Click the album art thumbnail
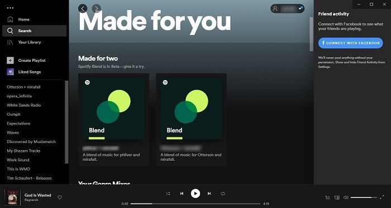391x208 pixels. 12,197
